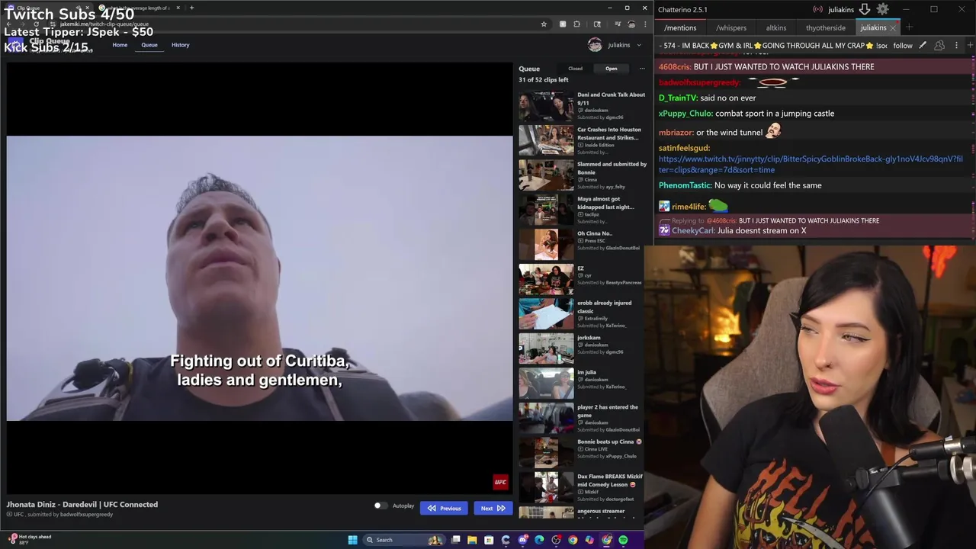Select the player 2 has entered the game clip
This screenshot has height=549, width=976.
coord(583,418)
